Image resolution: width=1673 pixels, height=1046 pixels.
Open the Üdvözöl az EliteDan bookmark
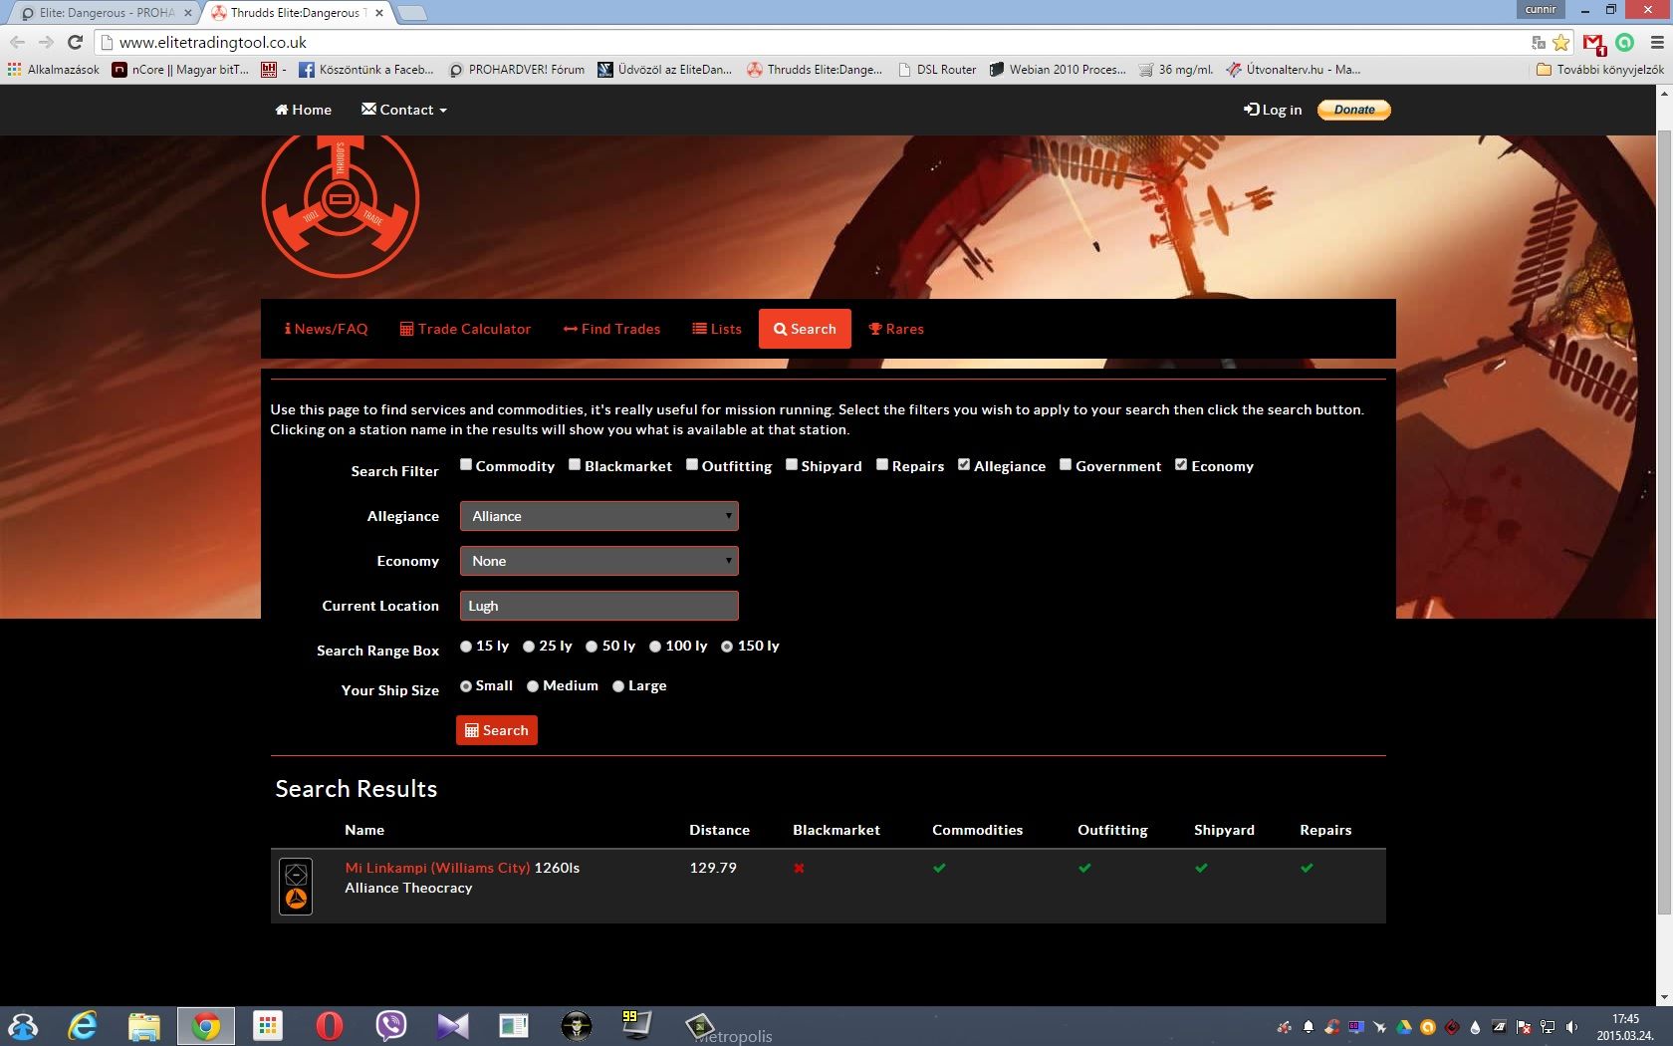665,70
